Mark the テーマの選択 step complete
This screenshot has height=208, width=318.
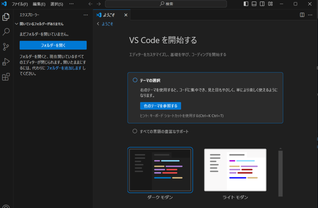[x=135, y=80]
